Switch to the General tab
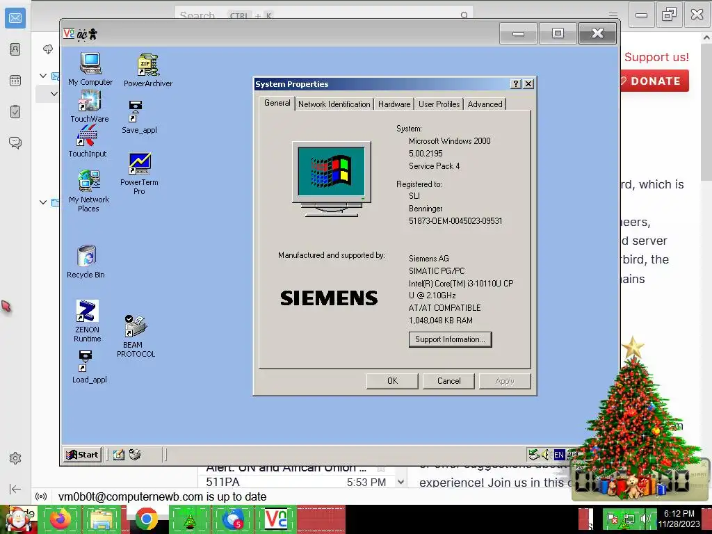Viewport: 712px width, 534px height. click(277, 103)
